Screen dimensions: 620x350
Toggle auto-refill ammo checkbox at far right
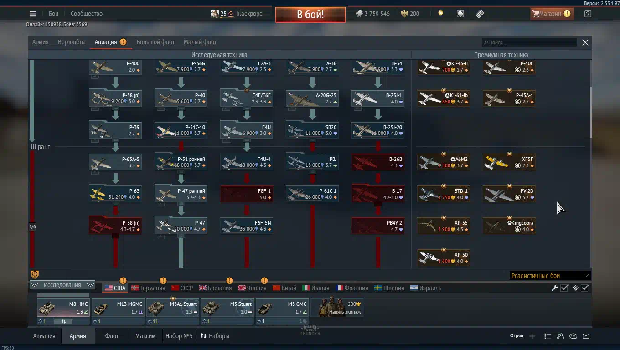(x=585, y=288)
